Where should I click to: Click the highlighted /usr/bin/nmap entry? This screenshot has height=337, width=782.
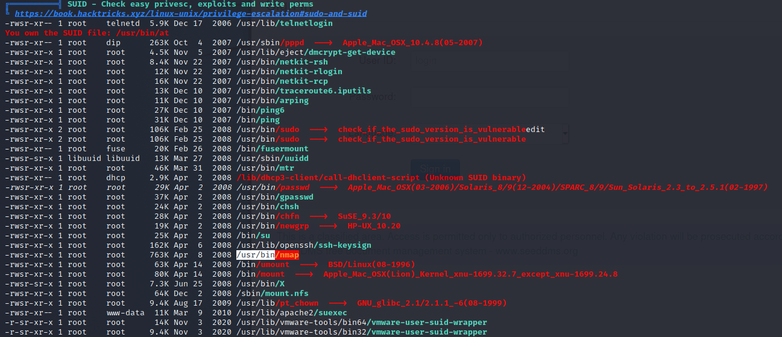[x=267, y=255]
